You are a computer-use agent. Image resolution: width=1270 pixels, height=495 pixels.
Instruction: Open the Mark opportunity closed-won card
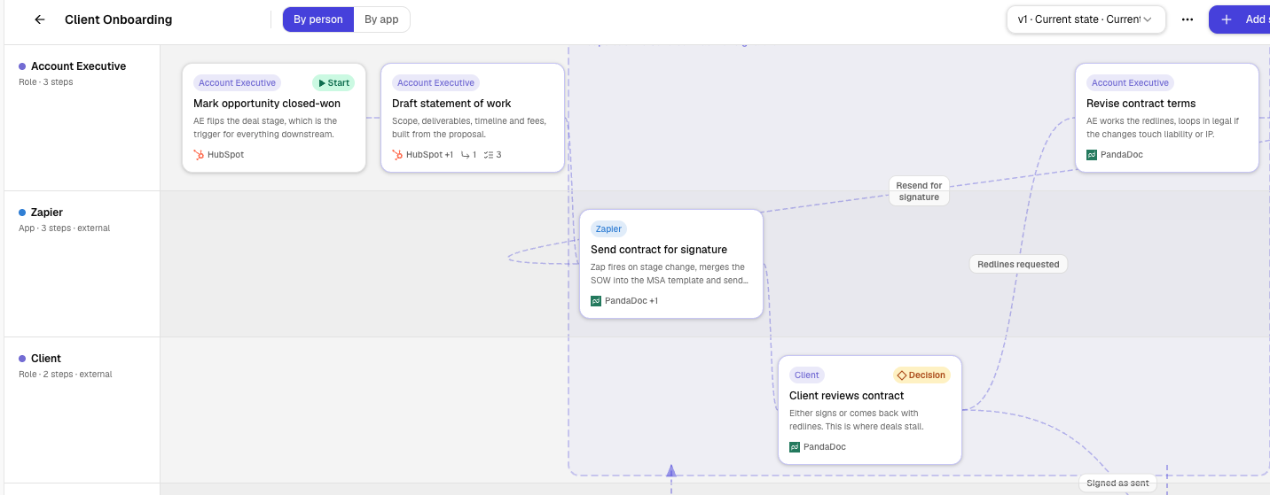pos(274,118)
